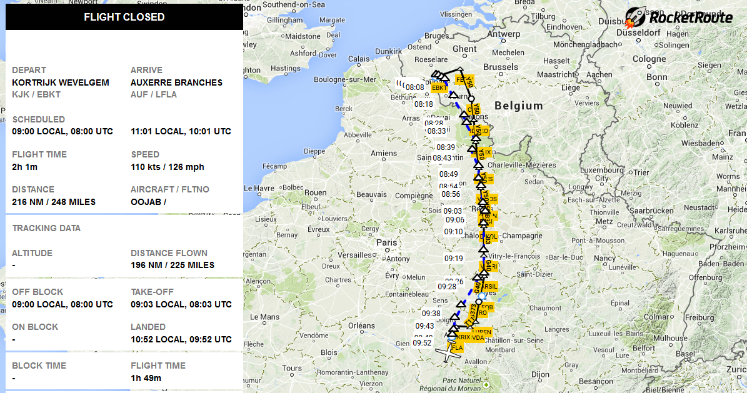Click the Paris city label on map

386,242
